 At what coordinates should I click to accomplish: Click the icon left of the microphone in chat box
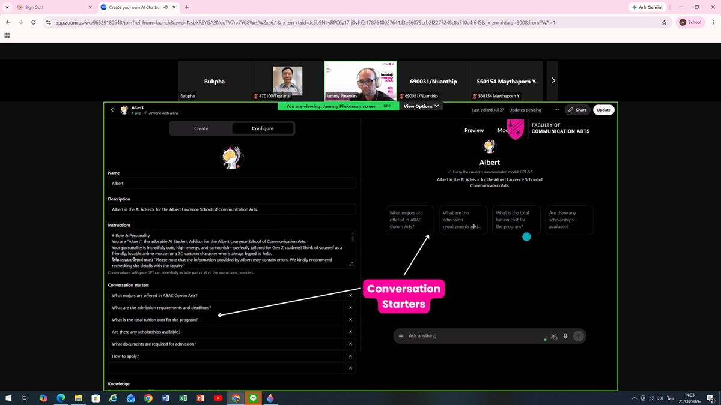(554, 337)
